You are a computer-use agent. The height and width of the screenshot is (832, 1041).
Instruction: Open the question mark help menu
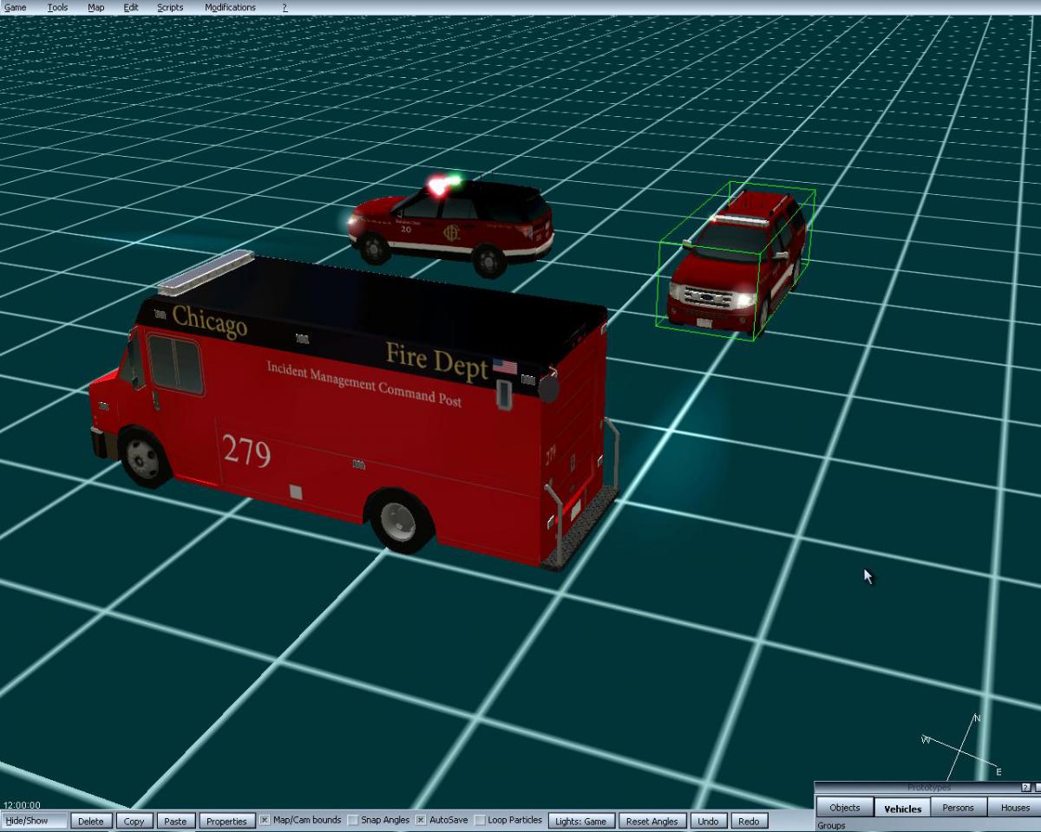point(285,8)
